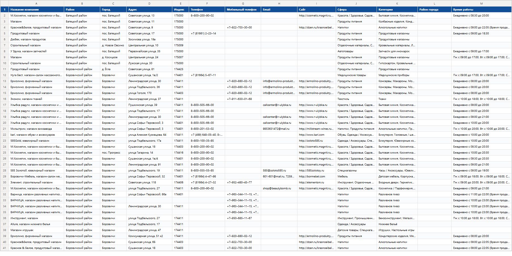Select the 'Ткани' category cell

397,99
